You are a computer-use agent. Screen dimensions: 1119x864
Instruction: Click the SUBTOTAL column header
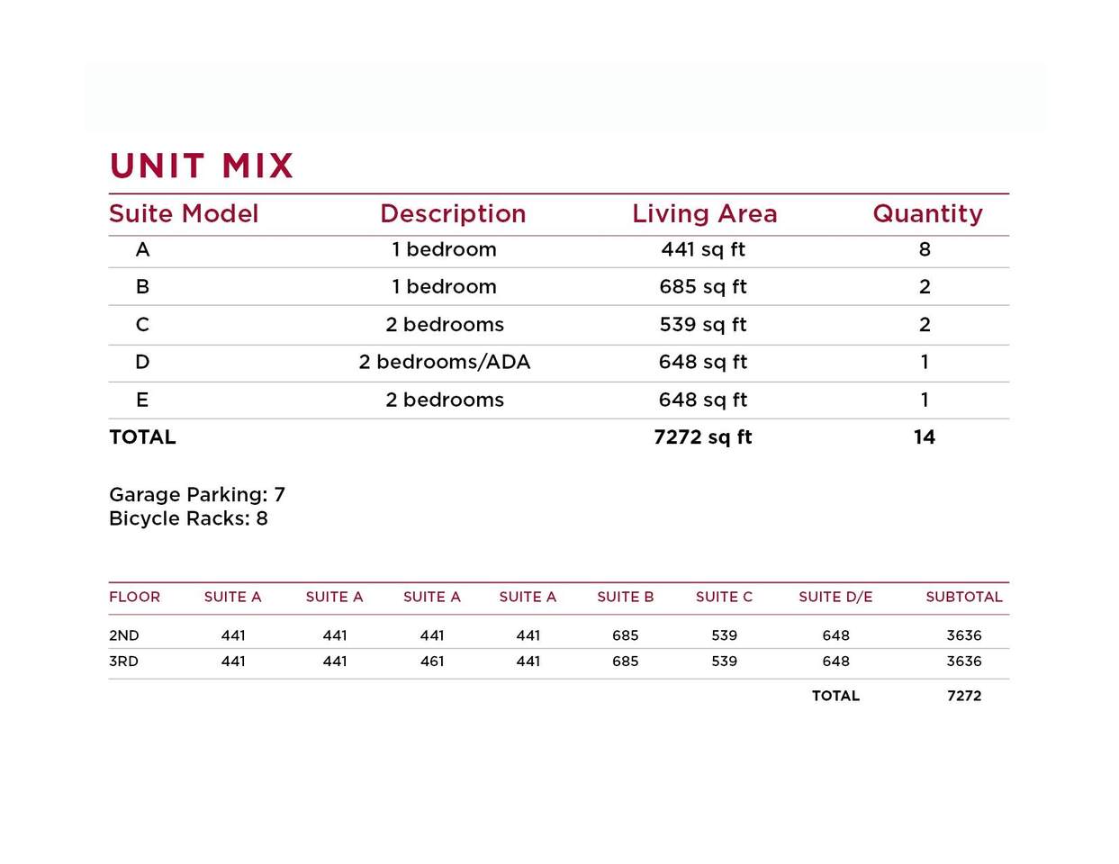coord(963,597)
